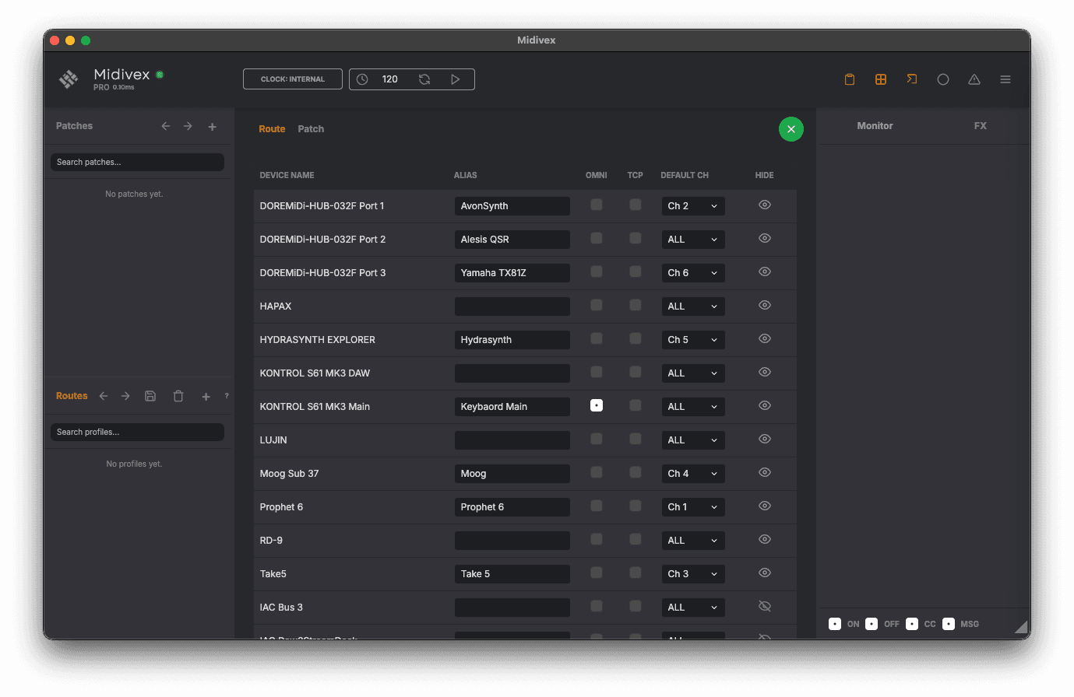Unhide IAC Bus 3 using crossed eye icon
The width and height of the screenshot is (1074, 697).
(x=765, y=606)
